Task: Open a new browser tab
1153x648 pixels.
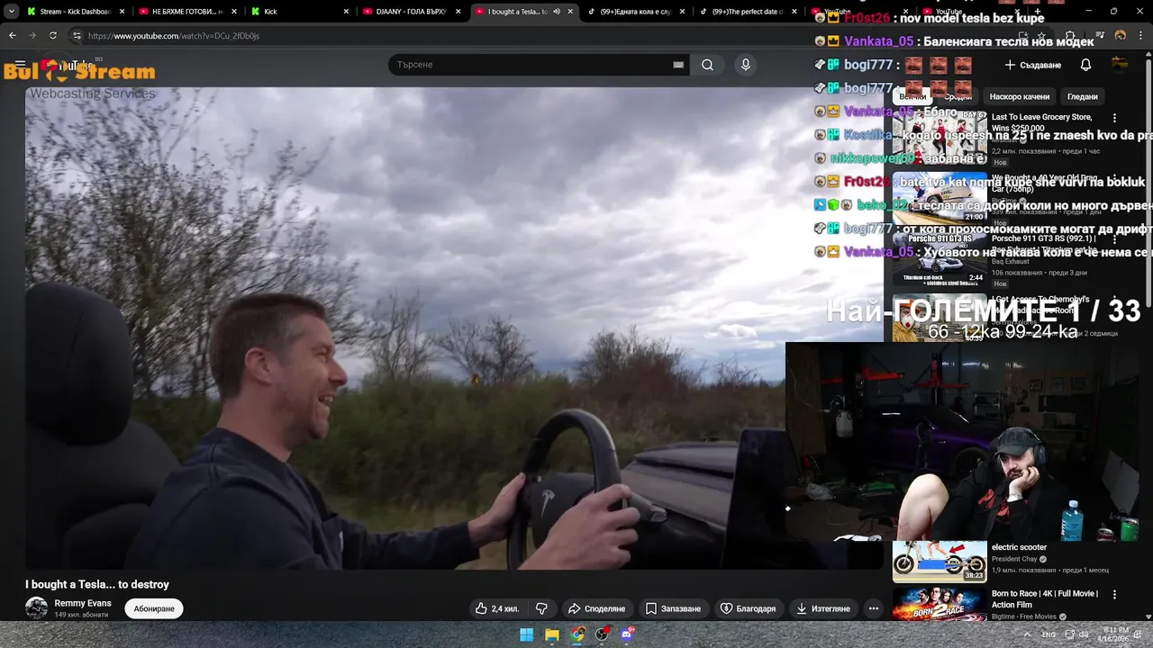Action: 1037,12
